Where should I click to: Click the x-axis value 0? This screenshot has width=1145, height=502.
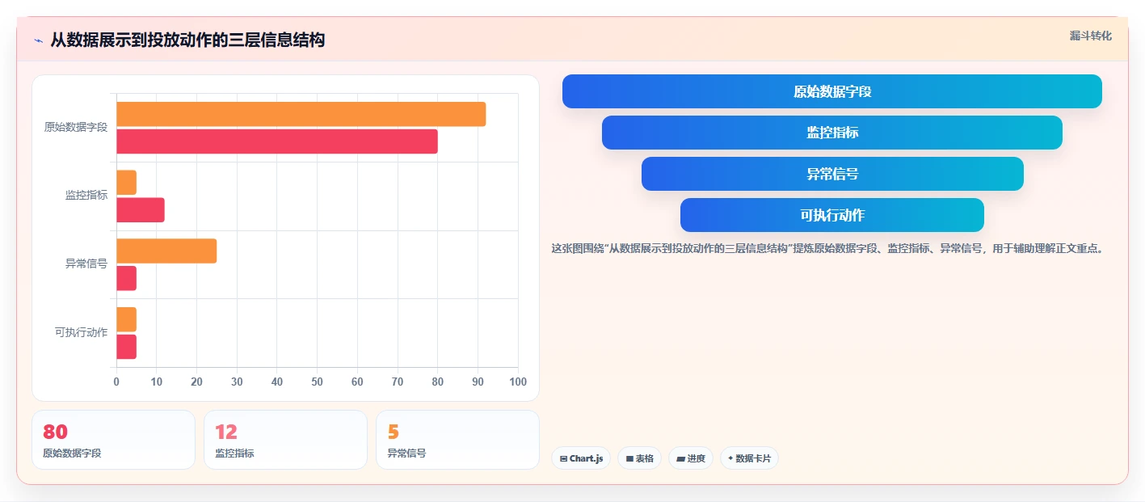coord(116,382)
